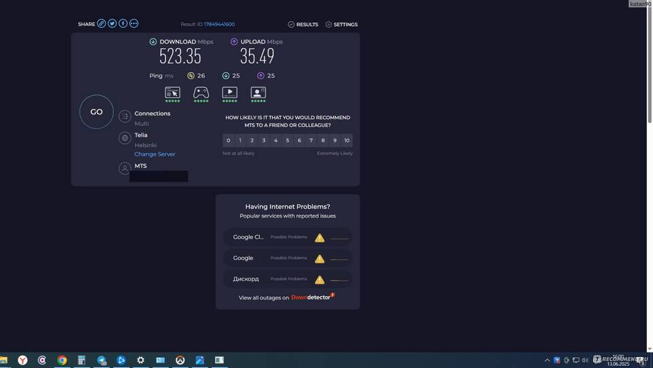The height and width of the screenshot is (368, 653).
Task: Open the volume speaker tray icon
Action: click(585, 360)
